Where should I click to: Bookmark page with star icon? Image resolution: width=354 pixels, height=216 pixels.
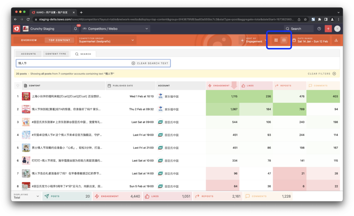(305, 19)
